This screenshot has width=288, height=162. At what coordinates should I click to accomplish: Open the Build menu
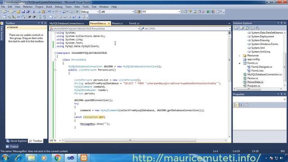point(49,7)
